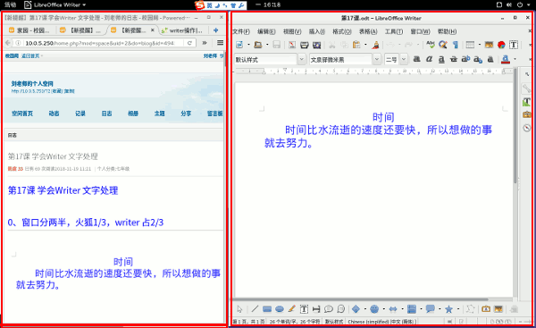This screenshot has height=328, width=536.
Task: Select the ellipse drawing tool
Action: (280, 309)
